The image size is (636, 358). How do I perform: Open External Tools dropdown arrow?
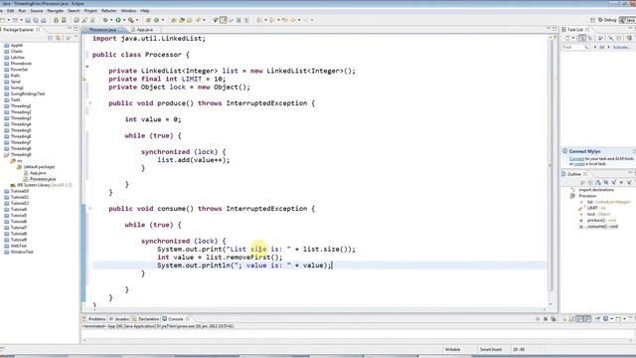137,20
